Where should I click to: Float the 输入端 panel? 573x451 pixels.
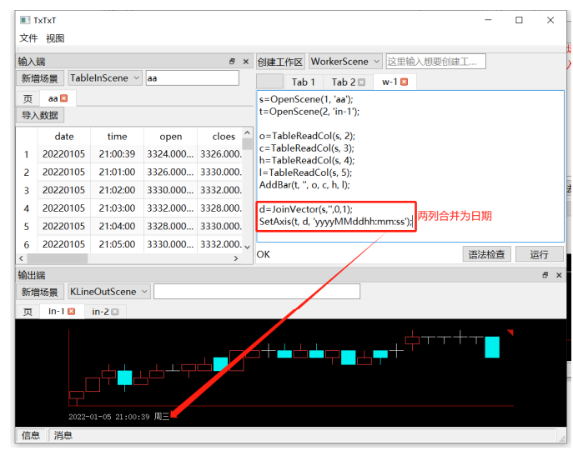(232, 62)
